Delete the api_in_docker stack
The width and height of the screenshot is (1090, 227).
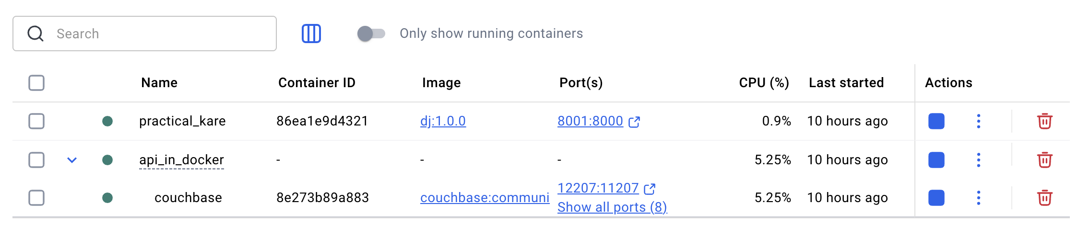pyautogui.click(x=1044, y=159)
